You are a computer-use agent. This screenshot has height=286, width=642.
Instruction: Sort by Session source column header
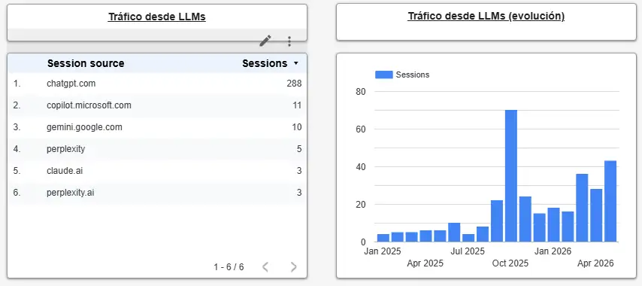(x=86, y=63)
